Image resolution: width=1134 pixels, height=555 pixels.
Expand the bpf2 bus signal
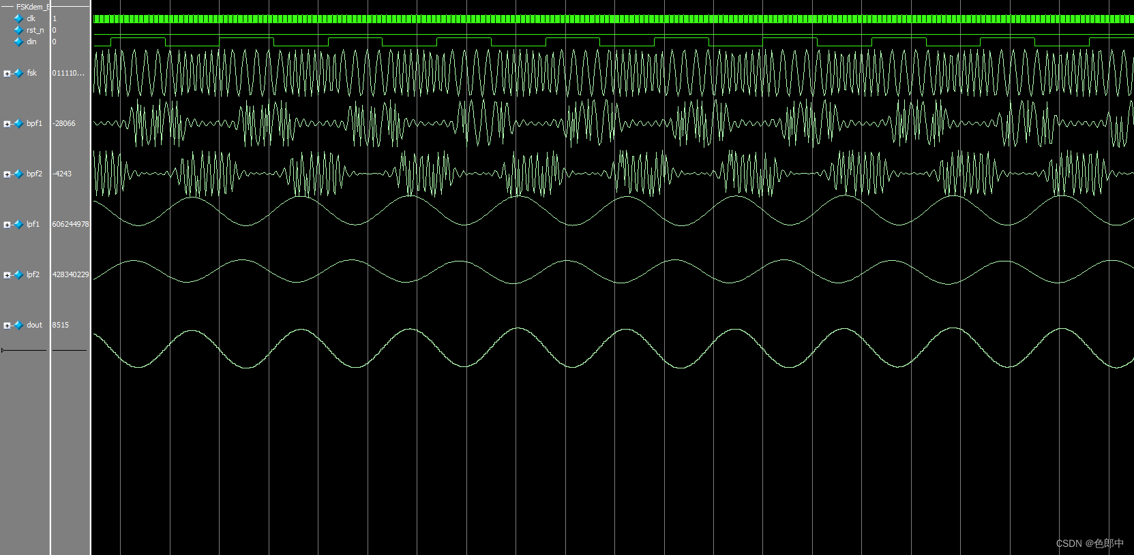point(7,174)
